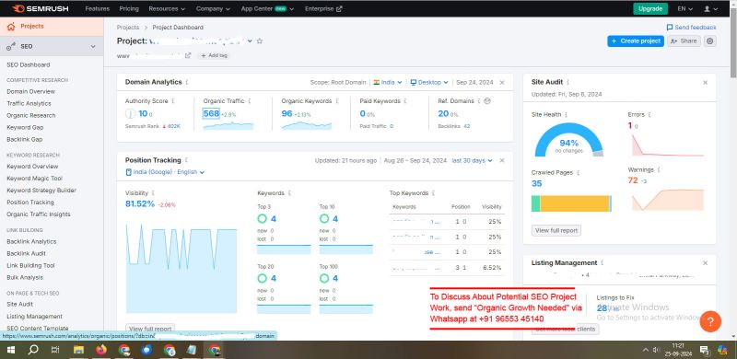Viewport: 737px width, 359px height.
Task: Open Windows taskbar search
Action: coord(33,350)
